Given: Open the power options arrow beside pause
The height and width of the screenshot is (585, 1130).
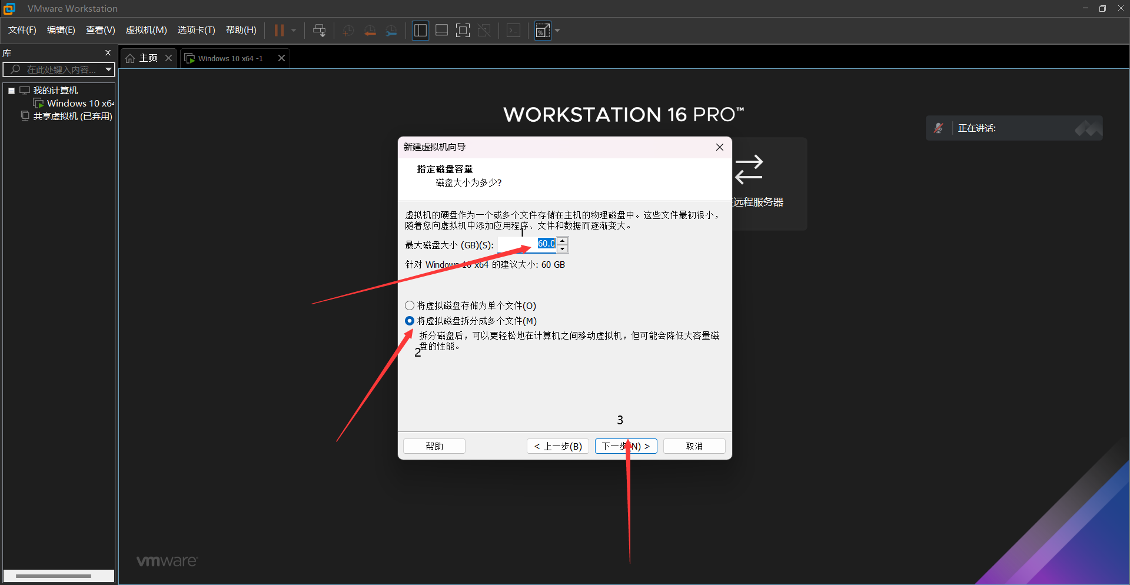Looking at the screenshot, I should coord(294,31).
